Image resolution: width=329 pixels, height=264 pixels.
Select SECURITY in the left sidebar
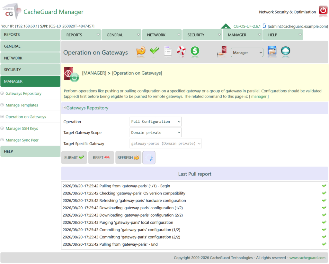click(x=31, y=70)
